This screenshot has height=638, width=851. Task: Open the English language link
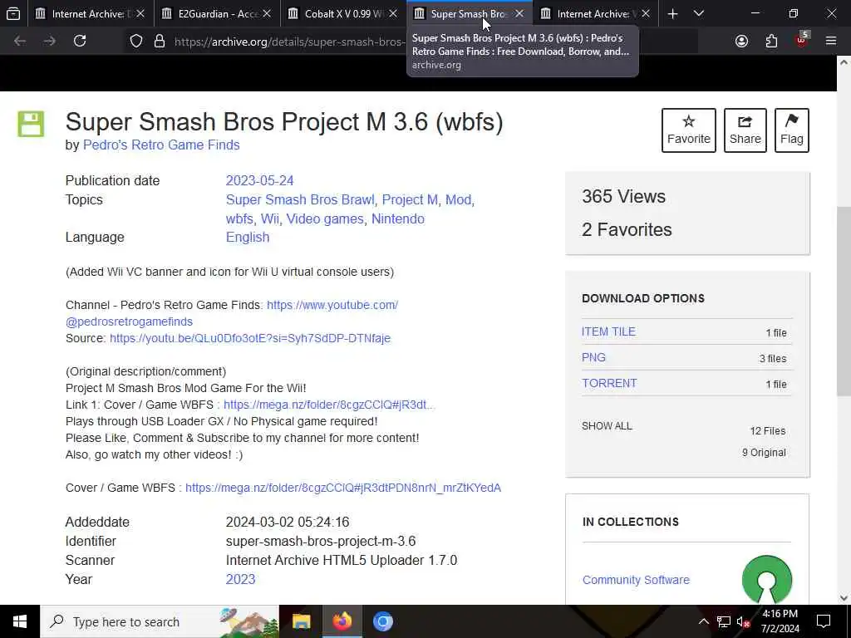[x=248, y=238]
